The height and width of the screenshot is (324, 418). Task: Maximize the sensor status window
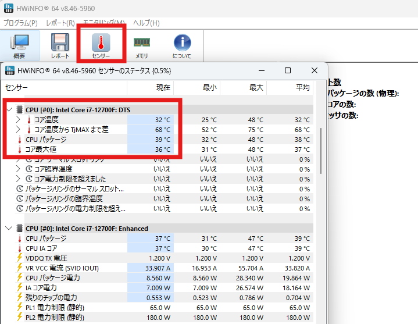pos(288,70)
